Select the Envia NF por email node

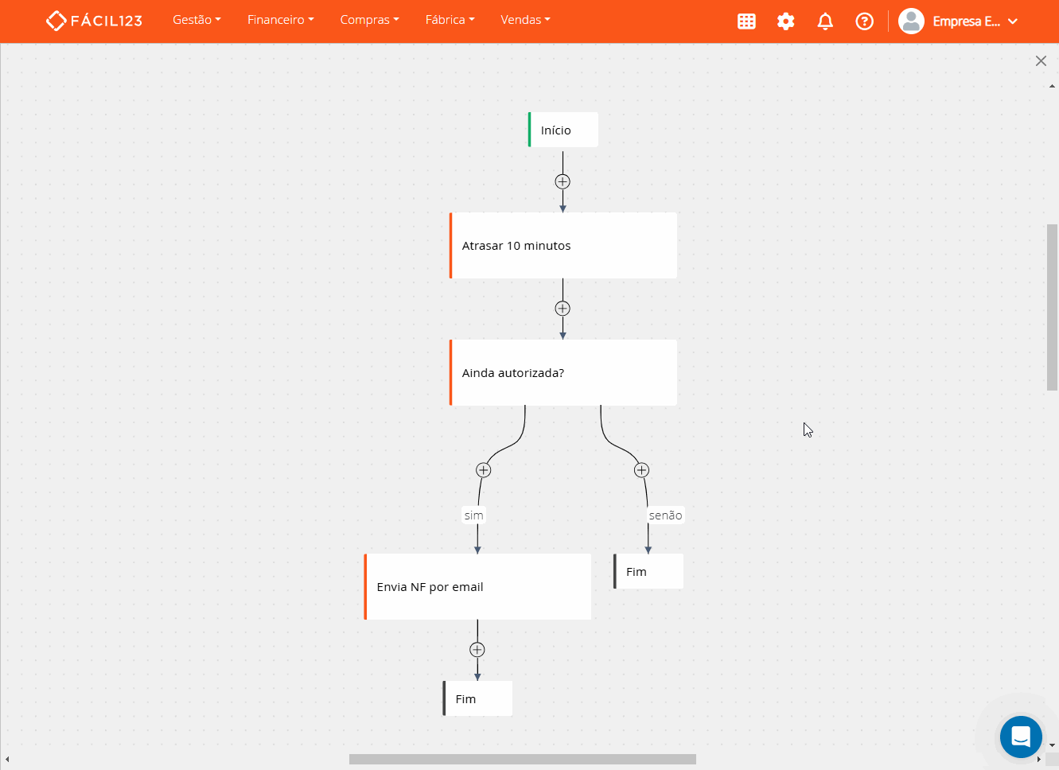477,587
